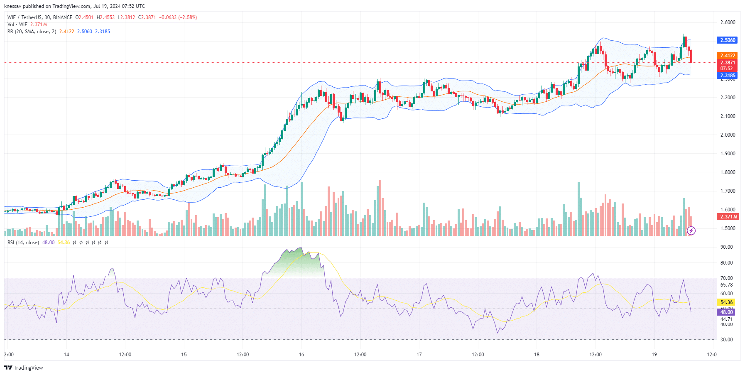745x375 pixels.
Task: Click the high value H2.4553
Action: tap(105, 17)
